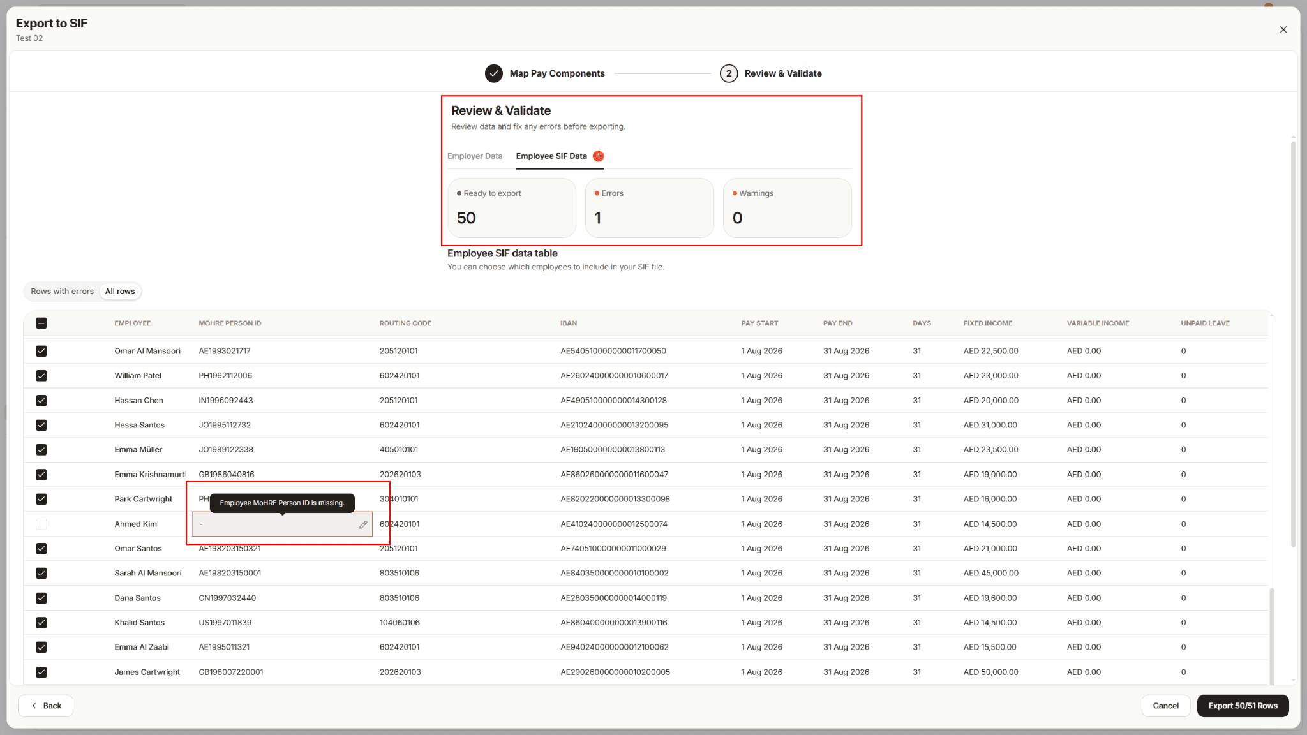The width and height of the screenshot is (1307, 735).
Task: Click fixed income AED 45,000.00 cell
Action: click(990, 573)
